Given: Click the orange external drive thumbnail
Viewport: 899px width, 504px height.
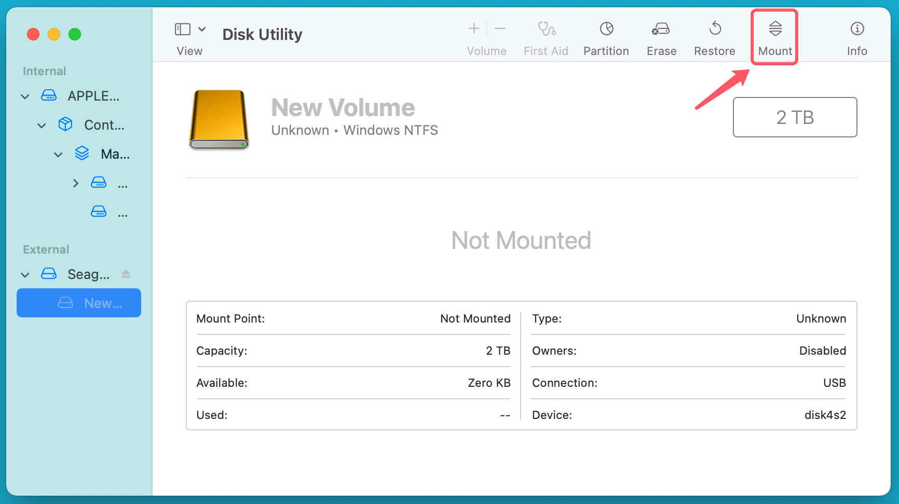Looking at the screenshot, I should coord(219,119).
